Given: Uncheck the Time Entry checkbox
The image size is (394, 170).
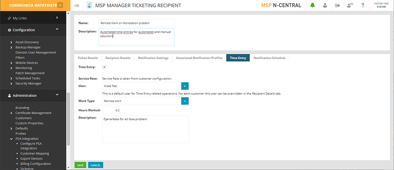Looking at the screenshot, I should (x=104, y=67).
